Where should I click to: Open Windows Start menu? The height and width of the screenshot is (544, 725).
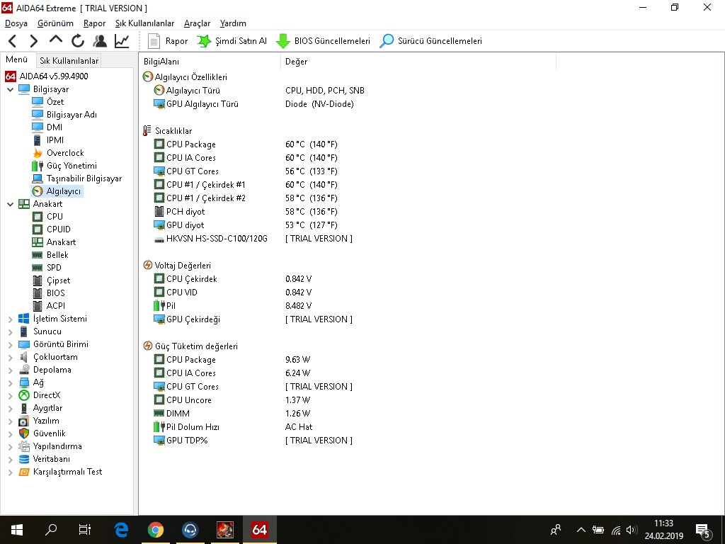point(17,530)
